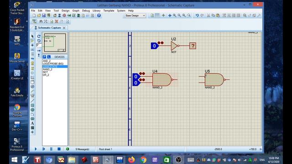Open the Design menu
This screenshot has width=292, height=164.
click(x=65, y=10)
